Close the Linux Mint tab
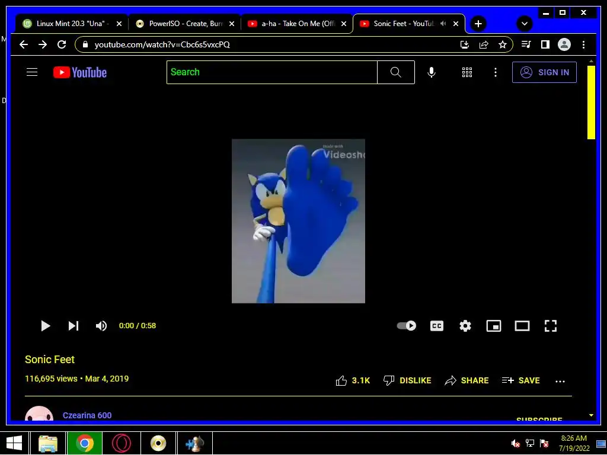607x455 pixels. click(119, 24)
